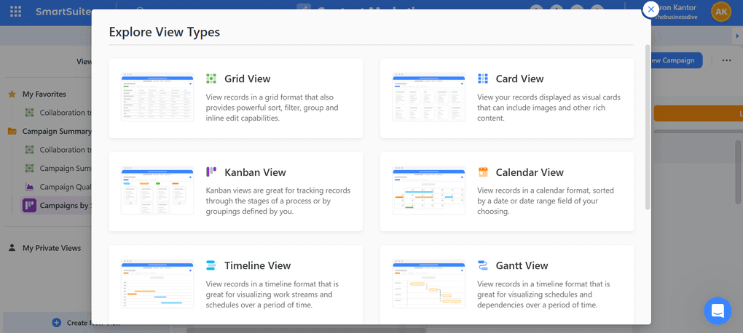Click the Kanban View purple icon

pos(211,172)
